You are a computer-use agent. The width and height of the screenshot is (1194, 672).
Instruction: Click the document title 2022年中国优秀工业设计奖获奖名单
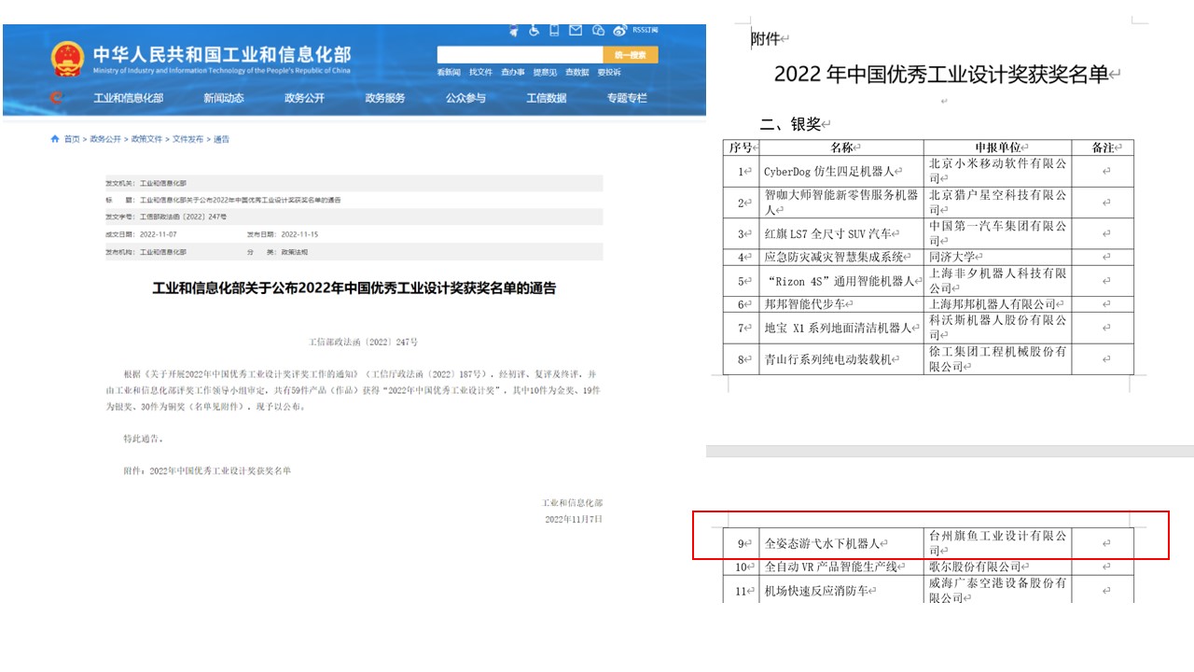pyautogui.click(x=941, y=75)
